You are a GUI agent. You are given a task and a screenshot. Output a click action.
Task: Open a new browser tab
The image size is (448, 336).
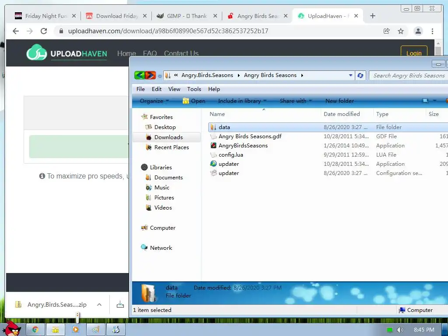click(373, 16)
